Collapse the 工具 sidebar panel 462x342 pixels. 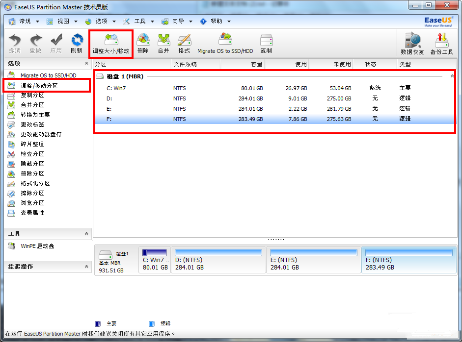click(86, 234)
